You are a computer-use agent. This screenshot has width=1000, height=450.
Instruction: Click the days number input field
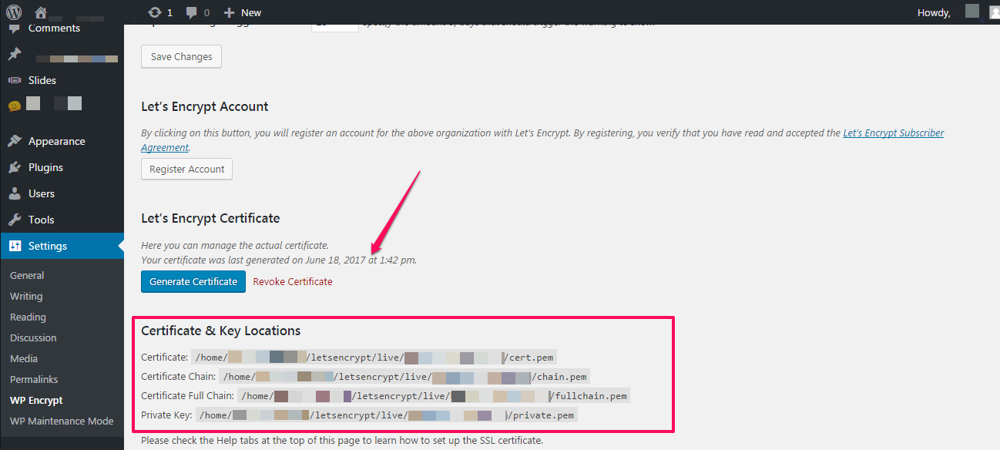tap(335, 27)
